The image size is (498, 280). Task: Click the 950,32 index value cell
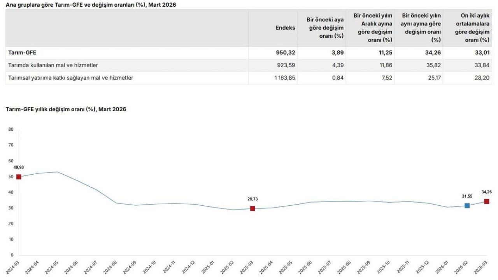pos(286,52)
